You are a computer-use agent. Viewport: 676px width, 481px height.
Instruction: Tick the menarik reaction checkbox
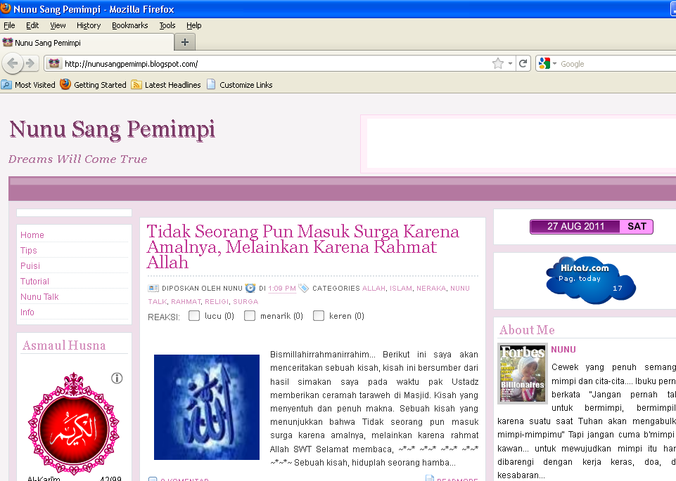tap(250, 316)
